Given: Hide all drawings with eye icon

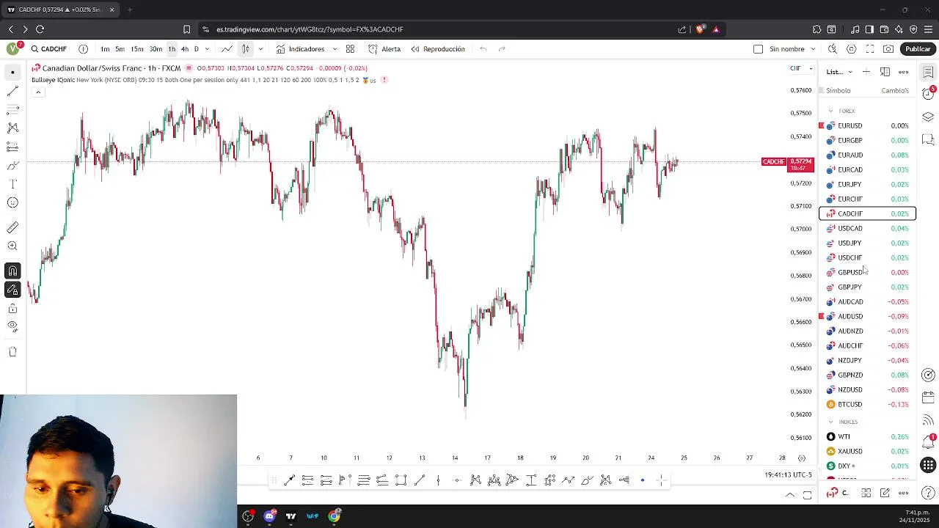Looking at the screenshot, I should pyautogui.click(x=12, y=327).
